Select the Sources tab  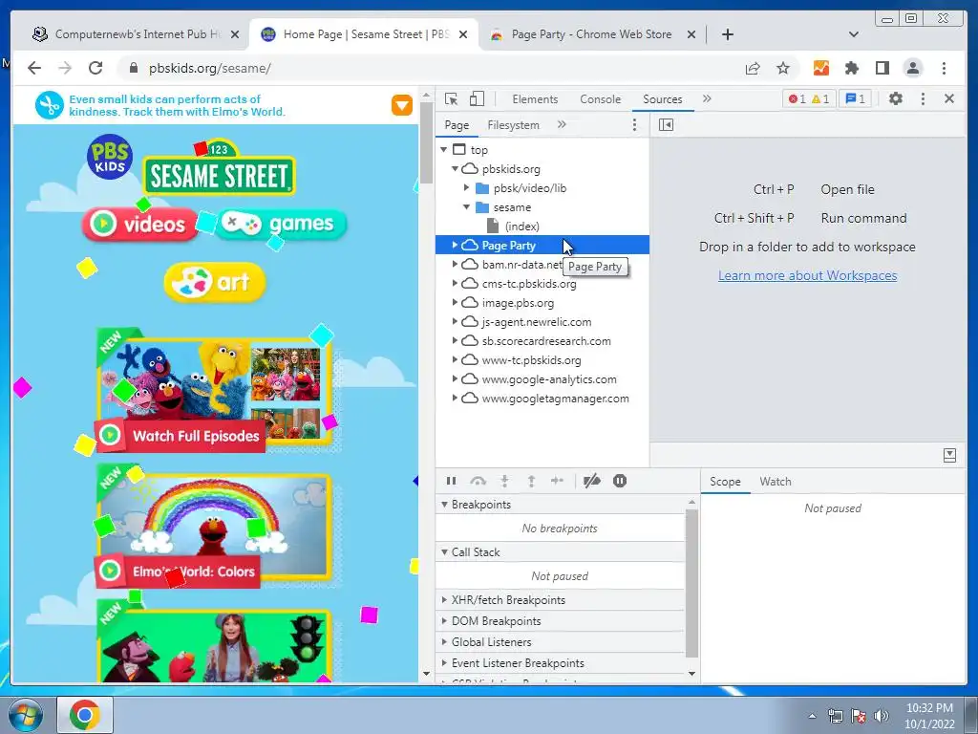tap(663, 99)
